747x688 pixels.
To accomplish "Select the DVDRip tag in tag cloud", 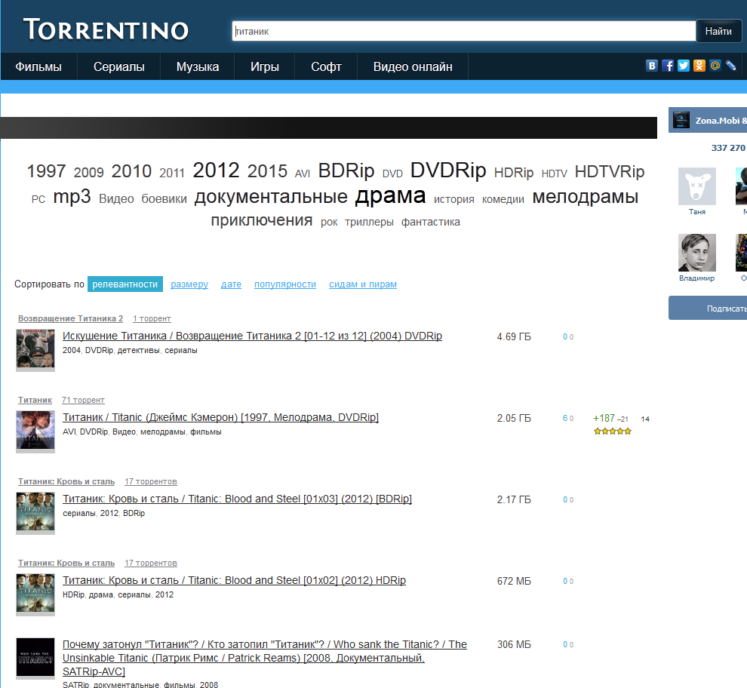I will click(x=448, y=170).
